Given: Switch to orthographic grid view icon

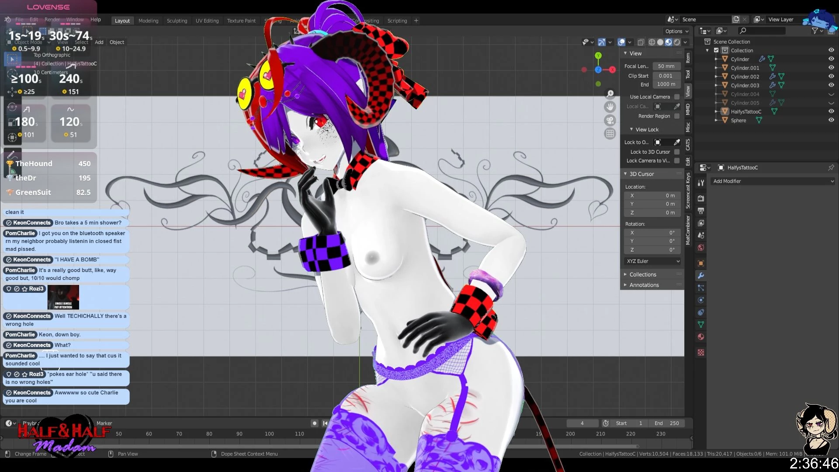Looking at the screenshot, I should pos(610,134).
